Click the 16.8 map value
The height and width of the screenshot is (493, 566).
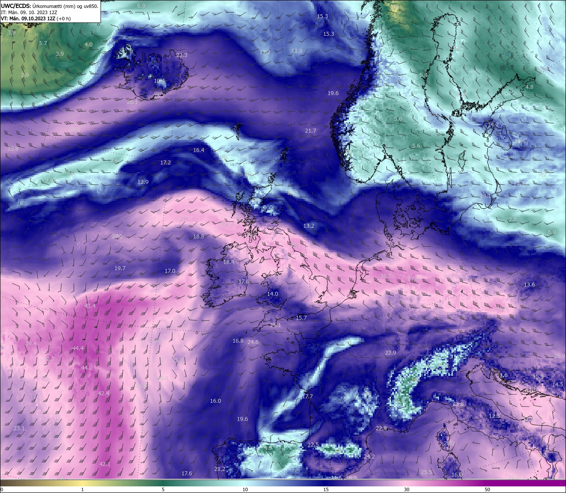pyautogui.click(x=238, y=341)
